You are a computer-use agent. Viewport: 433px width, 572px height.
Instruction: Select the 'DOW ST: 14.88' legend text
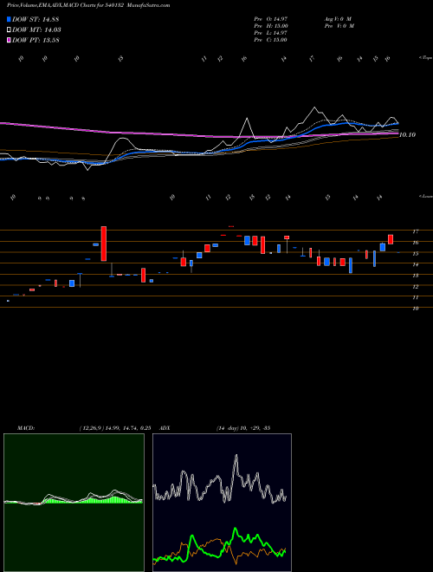[36, 19]
